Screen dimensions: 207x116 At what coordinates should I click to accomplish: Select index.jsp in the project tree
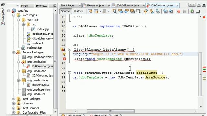point(43,29)
